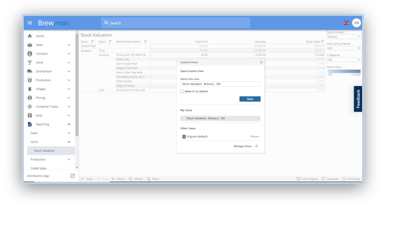Collapse the Reporting section chevron
This screenshot has width=400, height=225.
(69, 124)
